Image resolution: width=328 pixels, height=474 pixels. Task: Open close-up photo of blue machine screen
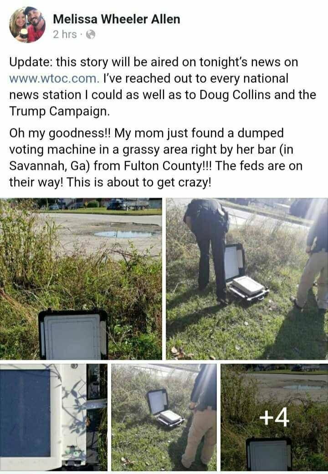54,418
